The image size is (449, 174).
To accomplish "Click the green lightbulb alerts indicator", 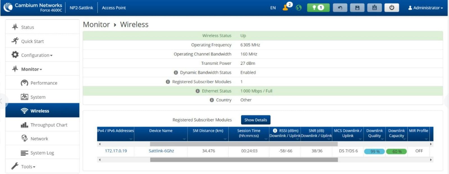I will click(x=318, y=8).
